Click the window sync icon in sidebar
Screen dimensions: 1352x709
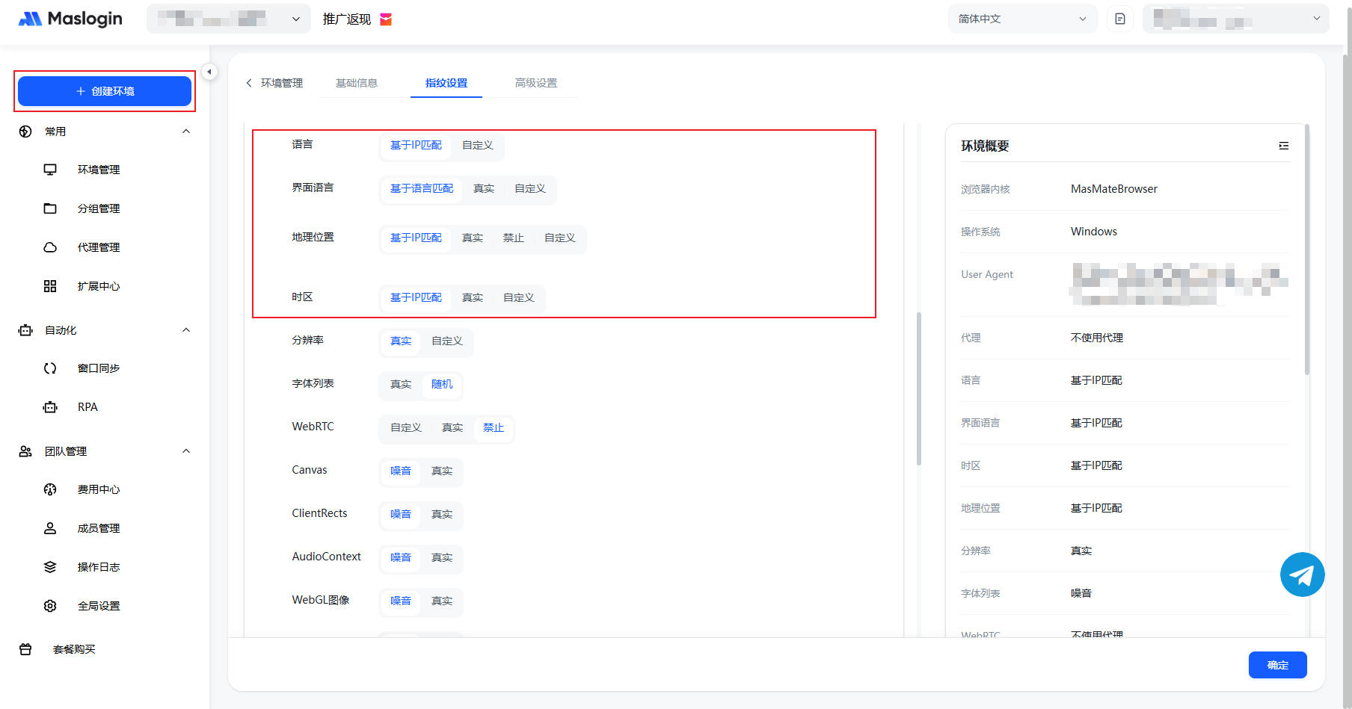coord(50,368)
